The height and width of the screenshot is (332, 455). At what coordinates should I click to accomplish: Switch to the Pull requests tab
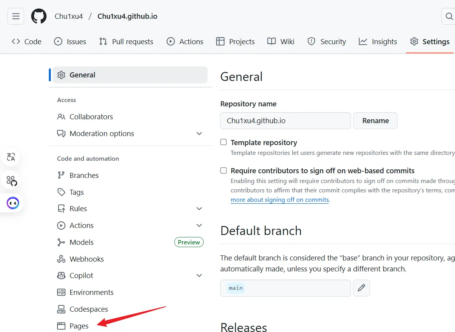[x=126, y=41]
